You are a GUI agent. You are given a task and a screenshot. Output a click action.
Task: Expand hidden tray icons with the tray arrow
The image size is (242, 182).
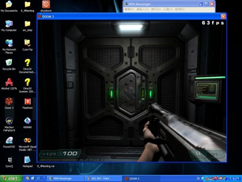[x=203, y=179]
